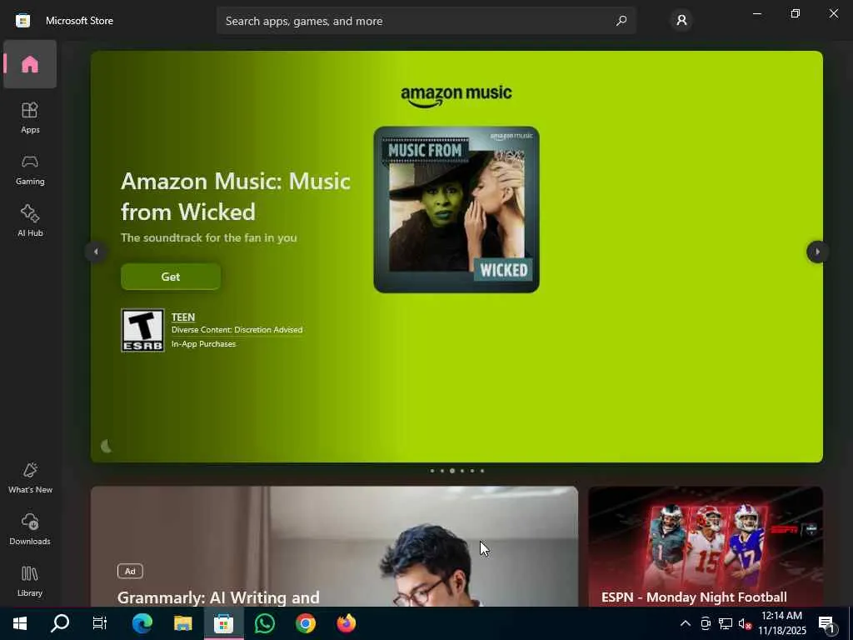Open the taskbar clock and date
Image resolution: width=853 pixels, height=640 pixels.
(781, 623)
